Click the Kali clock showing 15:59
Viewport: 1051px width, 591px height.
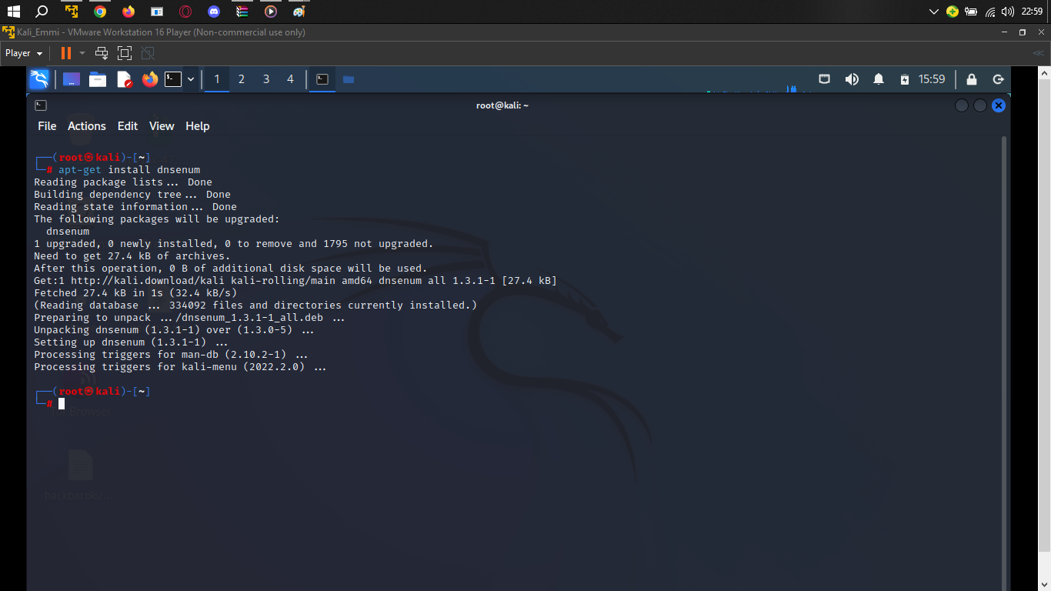pos(932,79)
